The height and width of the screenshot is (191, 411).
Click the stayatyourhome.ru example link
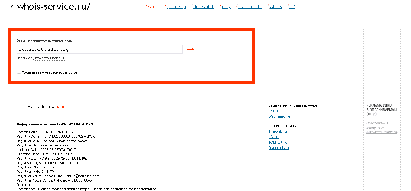50,58
